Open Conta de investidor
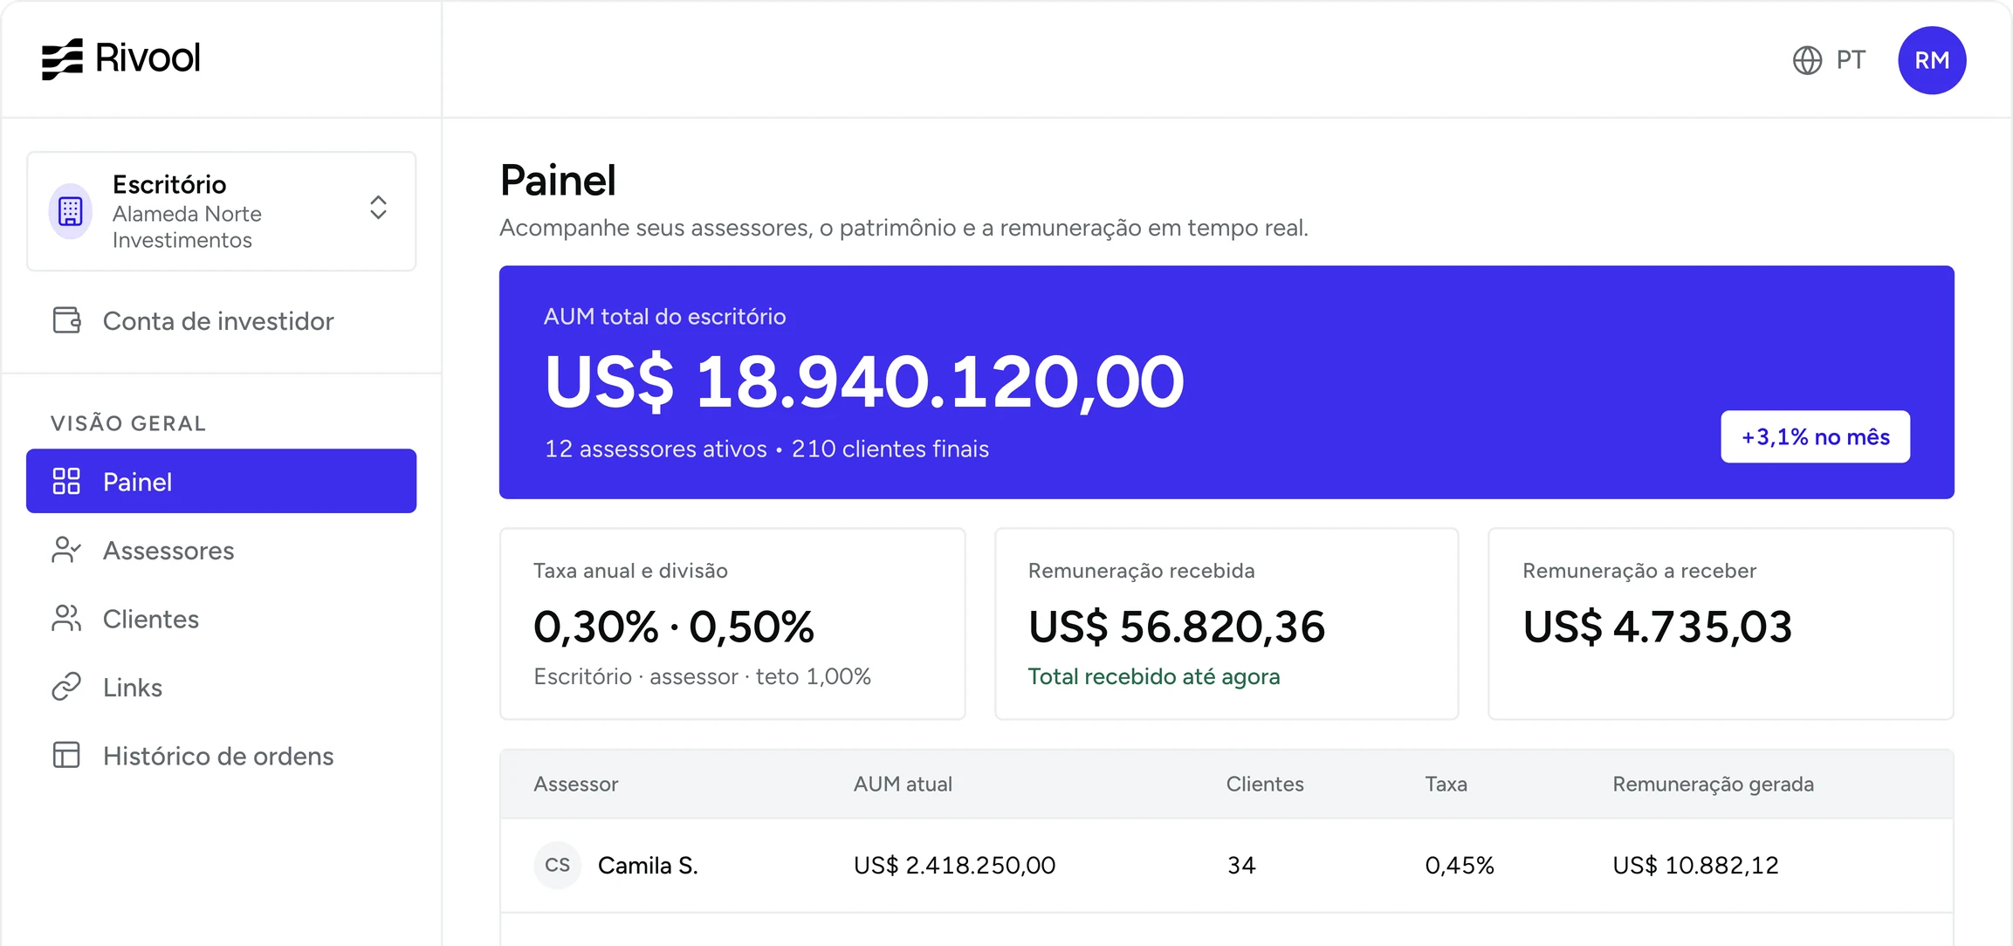This screenshot has width=2013, height=946. pos(222,321)
